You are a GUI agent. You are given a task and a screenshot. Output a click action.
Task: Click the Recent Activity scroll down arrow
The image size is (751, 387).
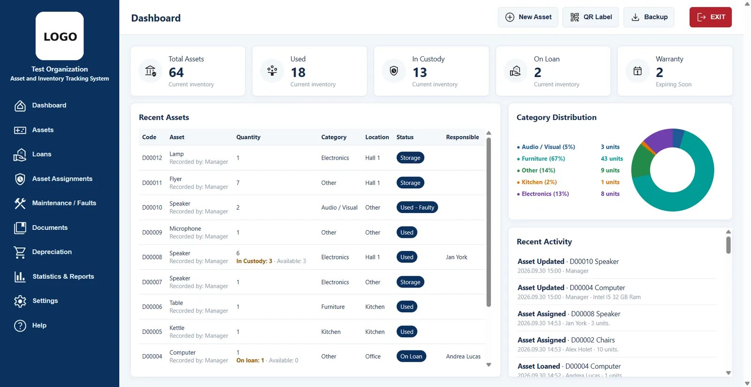tap(728, 373)
